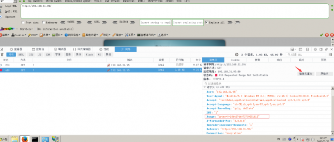The width and height of the screenshot is (334, 142).
Task: Clear network requests with trash icon
Action: pos(2,54)
